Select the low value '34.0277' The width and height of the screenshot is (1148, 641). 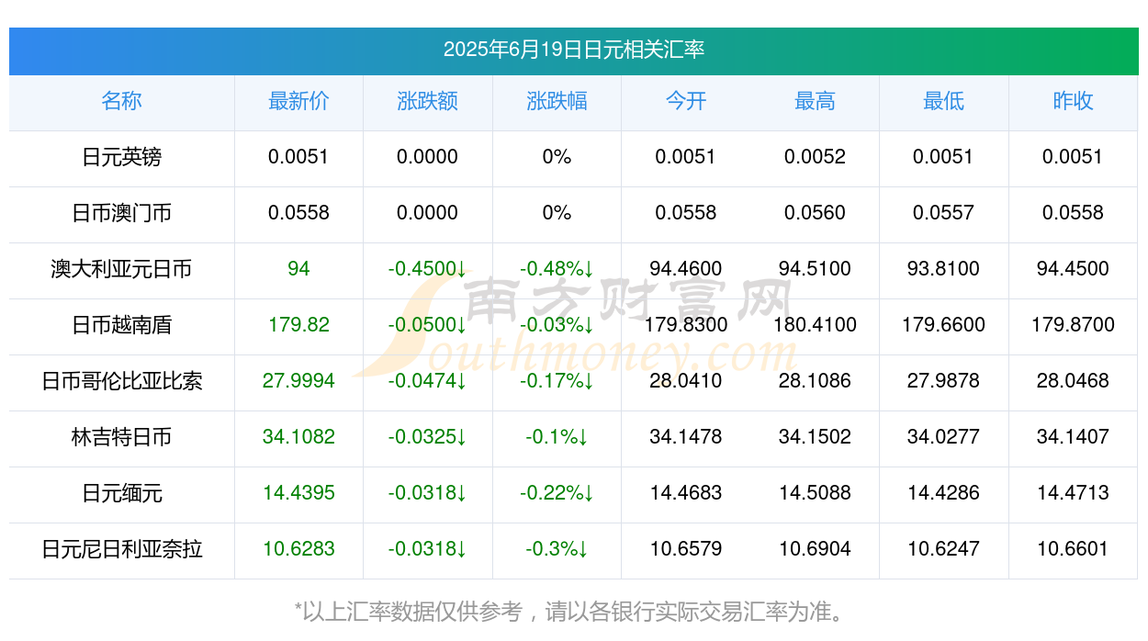tap(944, 437)
